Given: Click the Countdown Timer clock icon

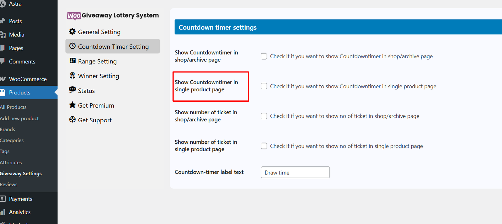Looking at the screenshot, I should 72,46.
